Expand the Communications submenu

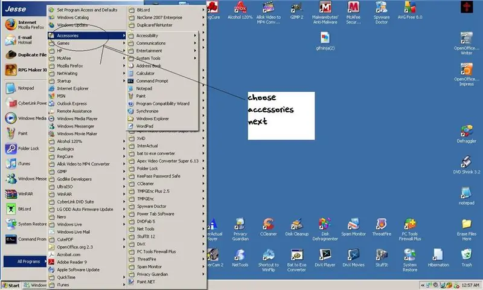tap(162, 43)
